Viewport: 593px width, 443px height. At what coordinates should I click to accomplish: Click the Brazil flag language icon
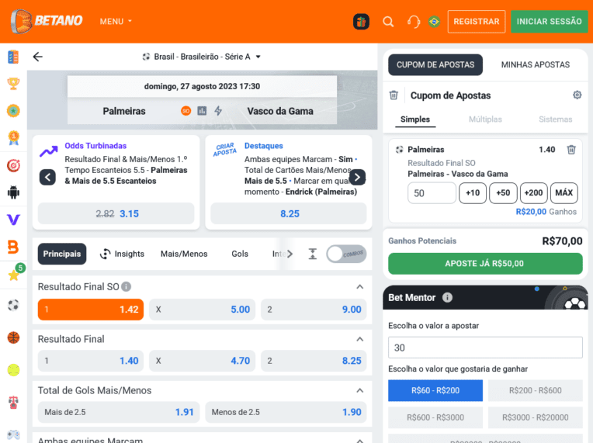tap(434, 22)
